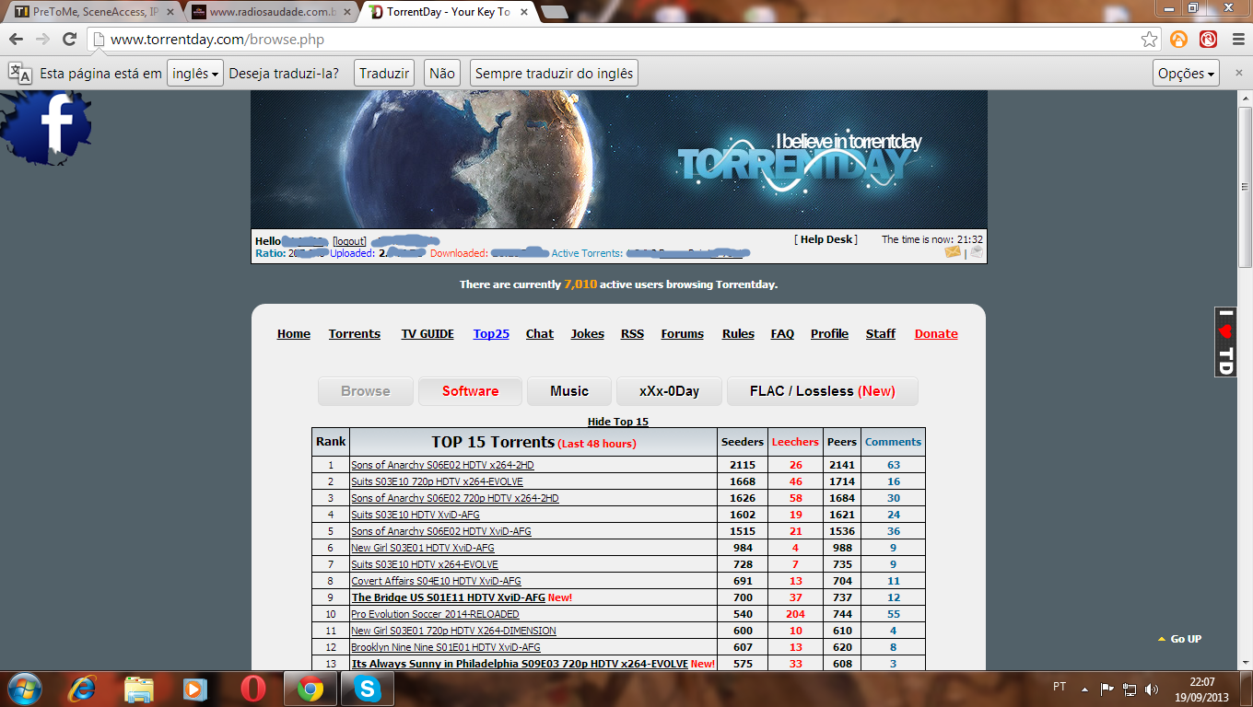Open the page language dropdown showing inglês
The image size is (1253, 707).
(195, 74)
